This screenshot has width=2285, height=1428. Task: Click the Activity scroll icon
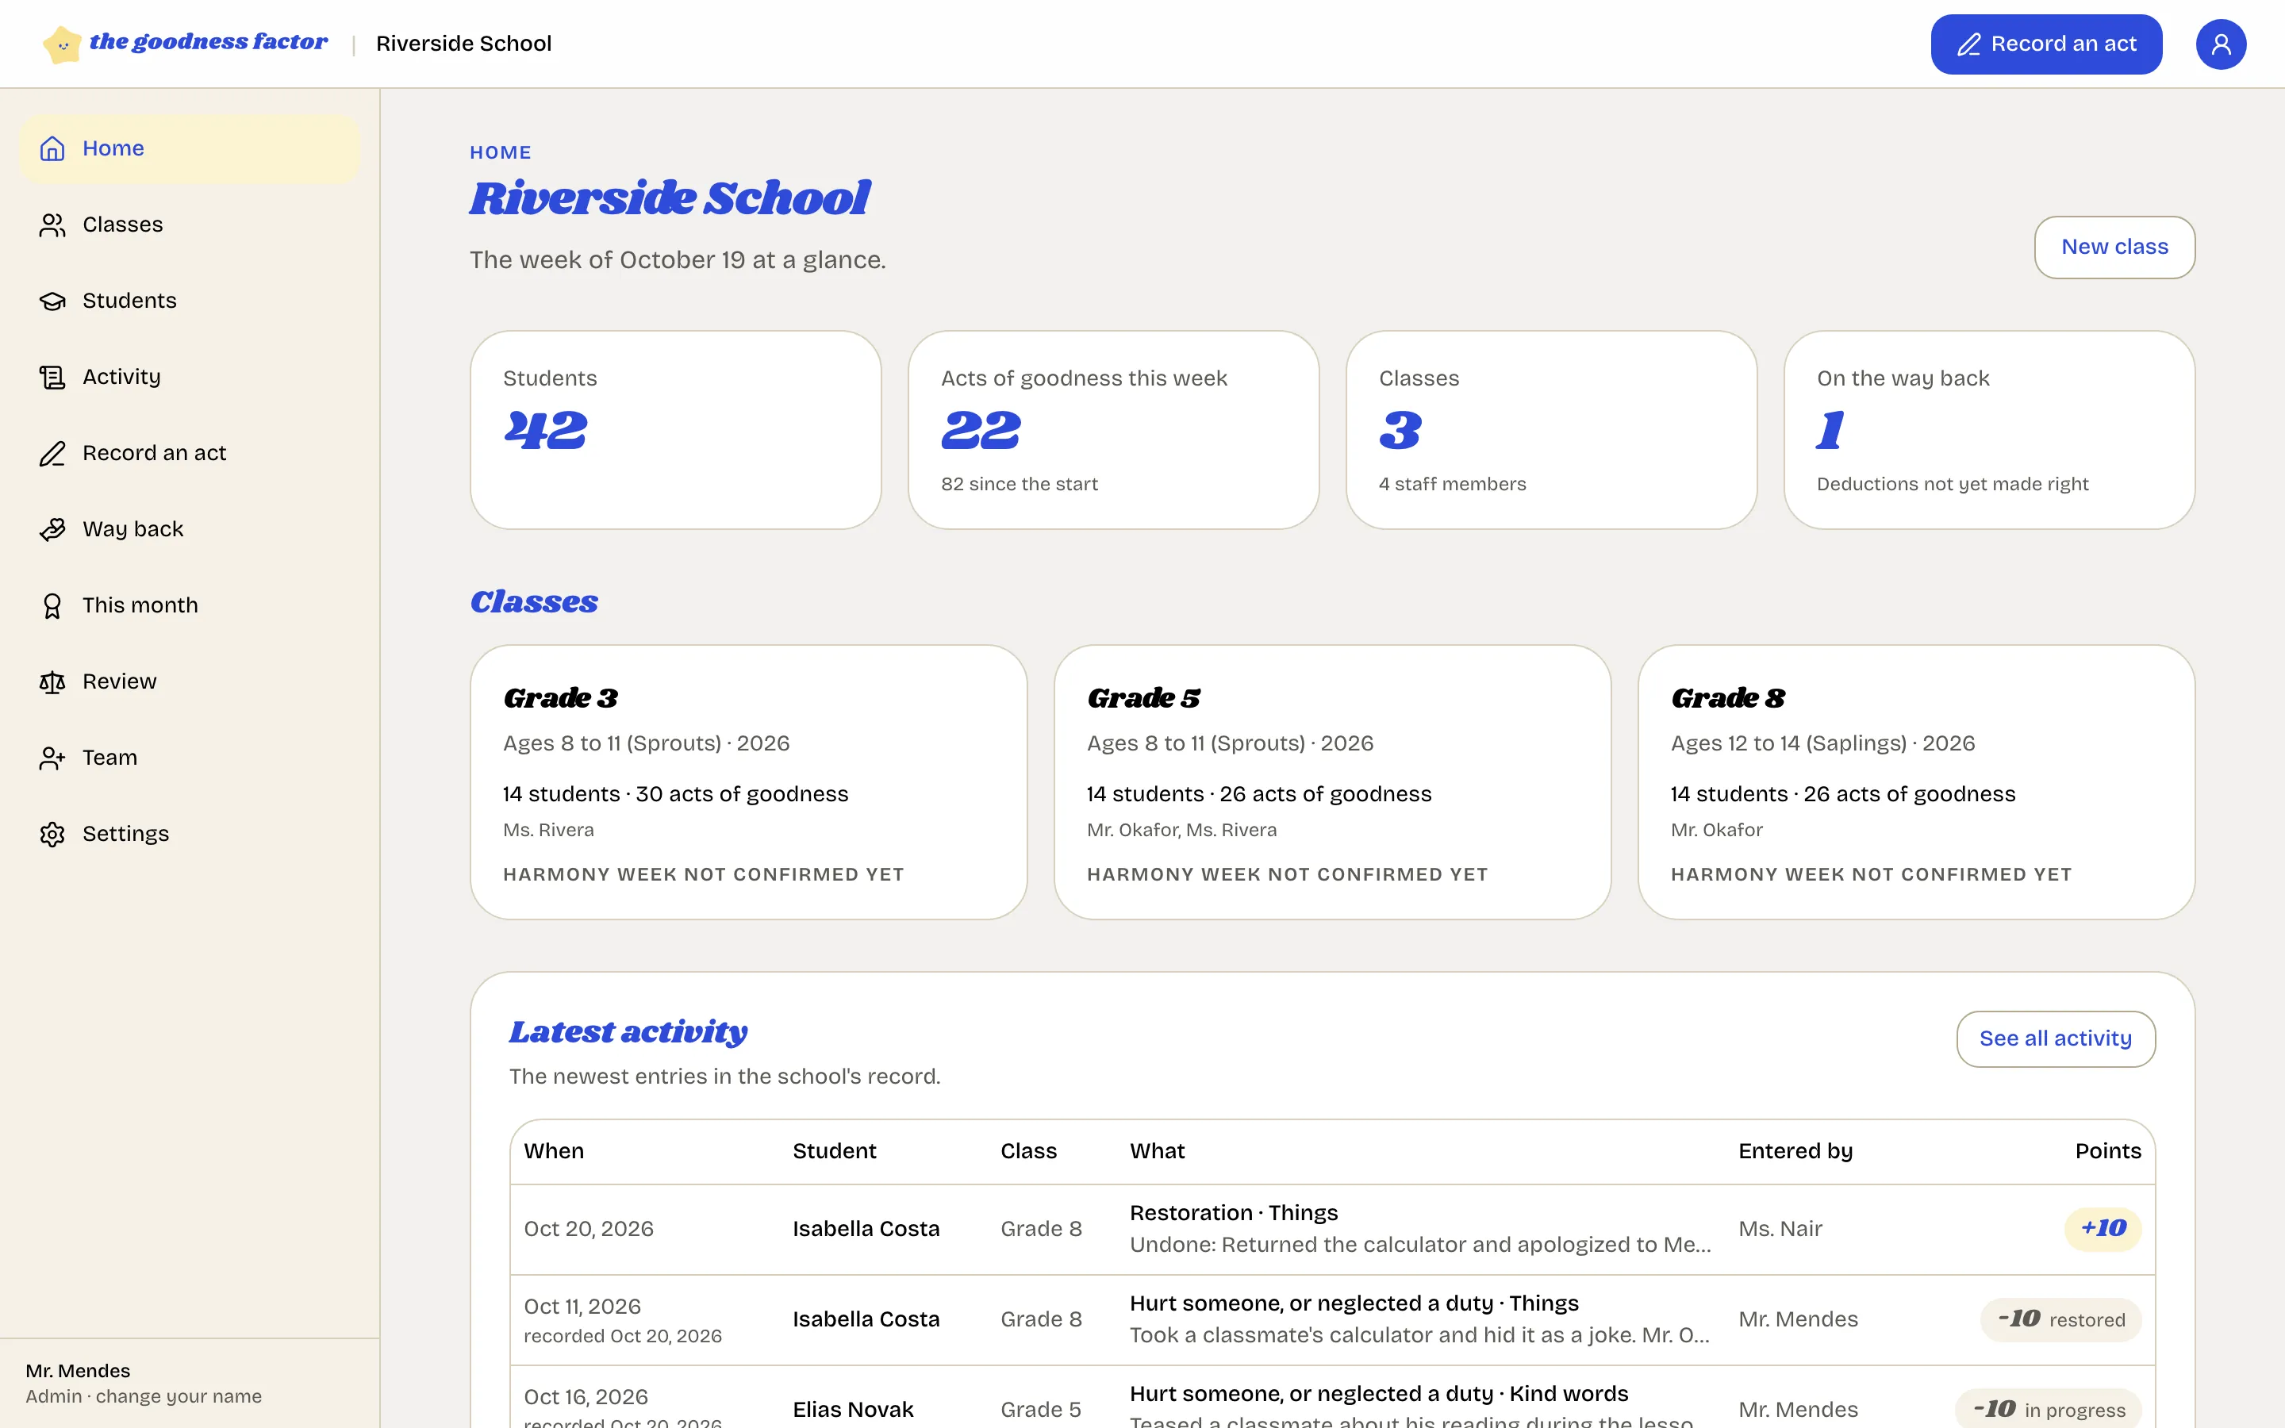[x=52, y=377]
